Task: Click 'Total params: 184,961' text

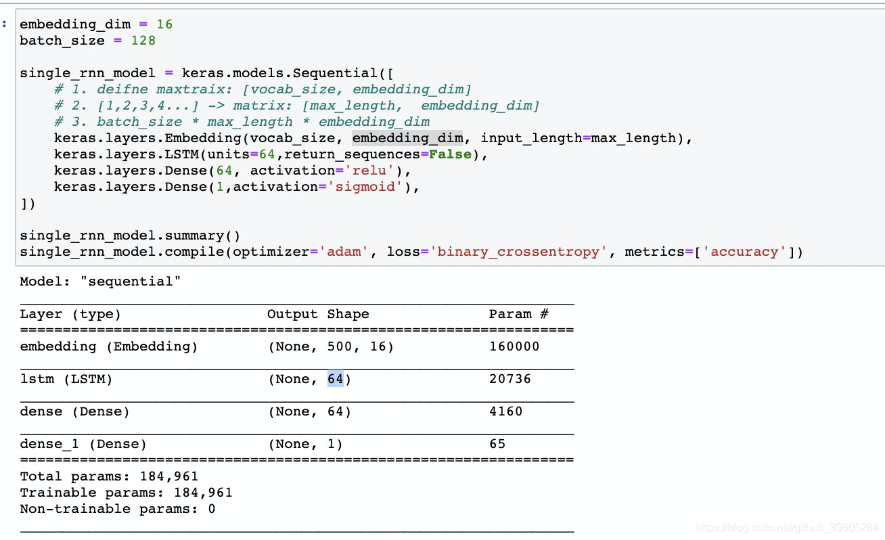Action: tap(109, 476)
